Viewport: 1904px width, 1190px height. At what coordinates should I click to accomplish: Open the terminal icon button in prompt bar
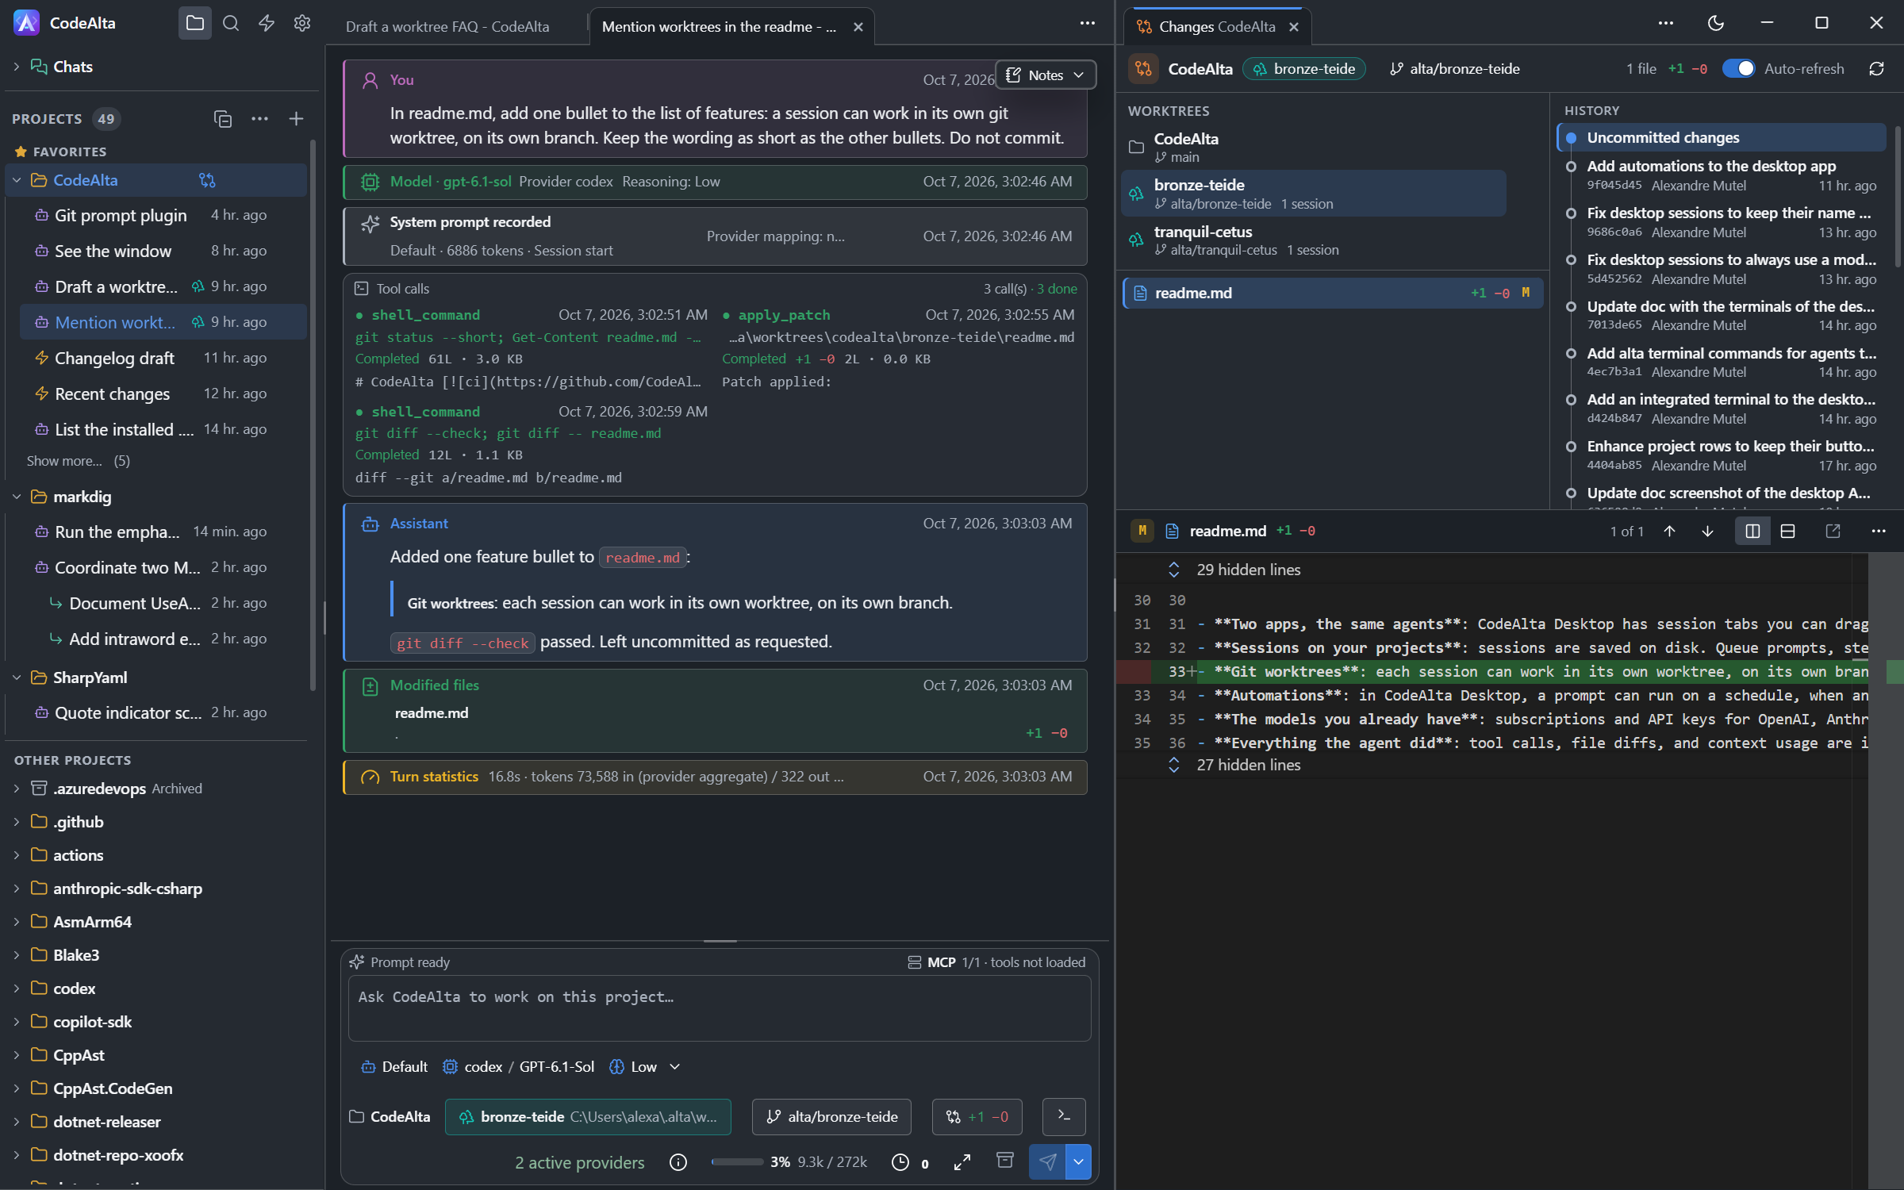point(1064,1116)
